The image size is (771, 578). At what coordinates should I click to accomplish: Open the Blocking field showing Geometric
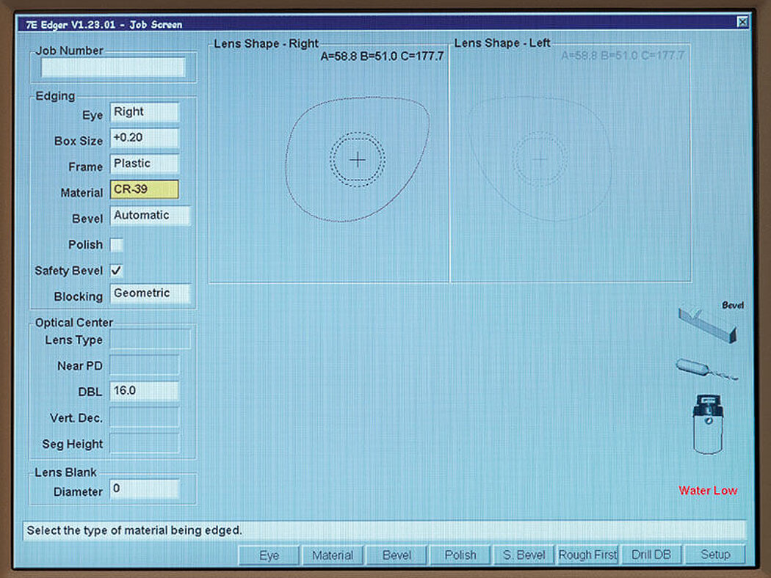tap(150, 293)
